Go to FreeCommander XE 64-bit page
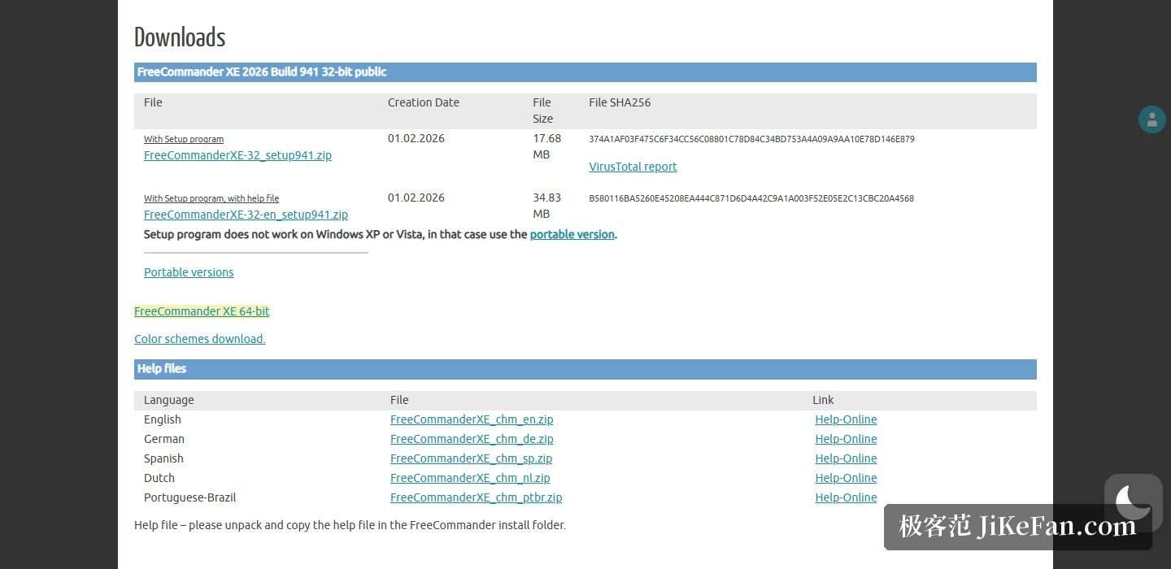The width and height of the screenshot is (1171, 569). (202, 311)
